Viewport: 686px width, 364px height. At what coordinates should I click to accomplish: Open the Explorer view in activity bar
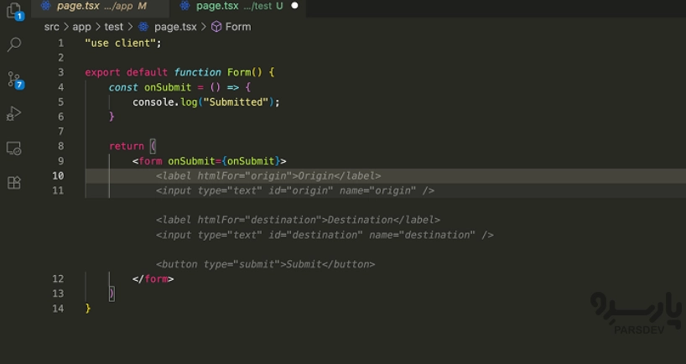coord(13,11)
